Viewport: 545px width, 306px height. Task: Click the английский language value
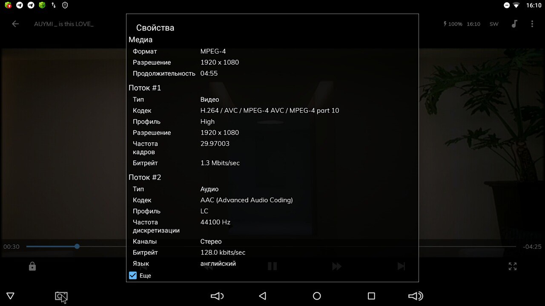[x=218, y=263]
